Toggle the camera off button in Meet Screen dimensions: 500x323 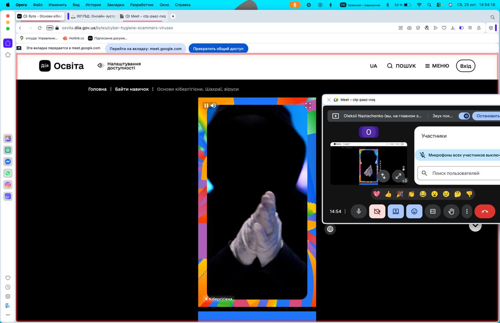point(377,211)
